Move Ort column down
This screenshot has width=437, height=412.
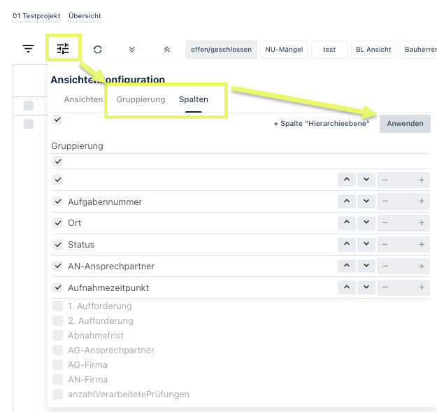366,223
